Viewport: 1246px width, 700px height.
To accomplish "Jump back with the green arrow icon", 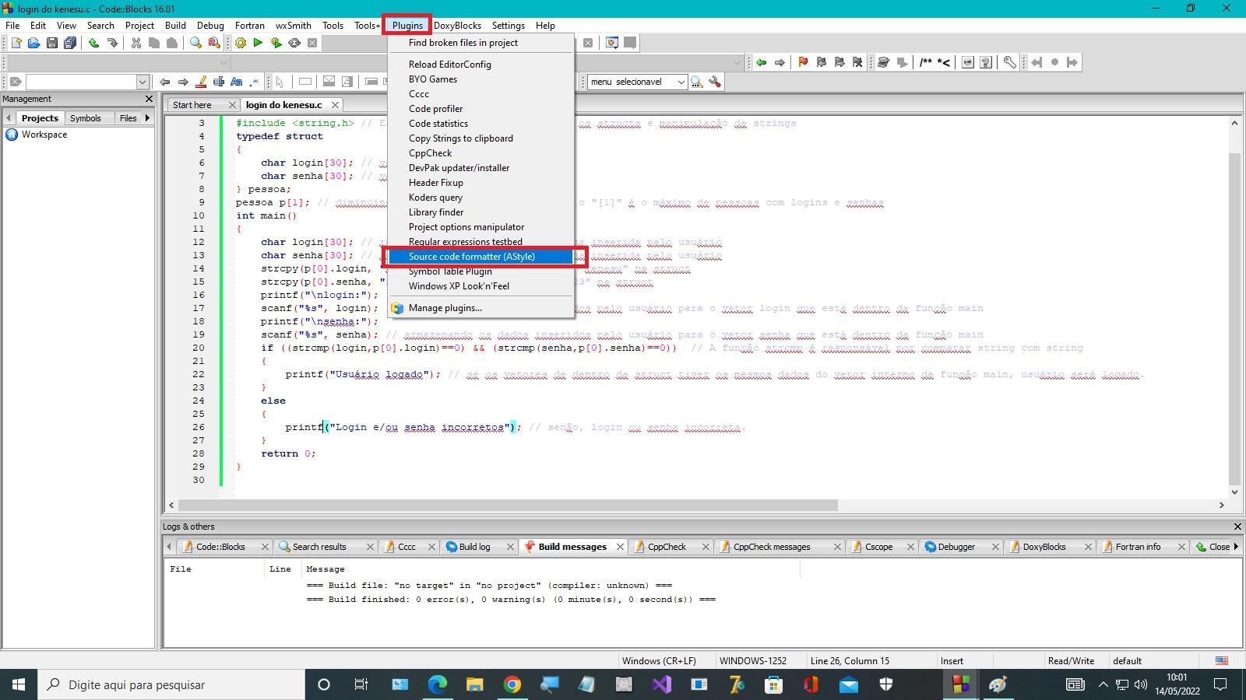I will [x=761, y=62].
